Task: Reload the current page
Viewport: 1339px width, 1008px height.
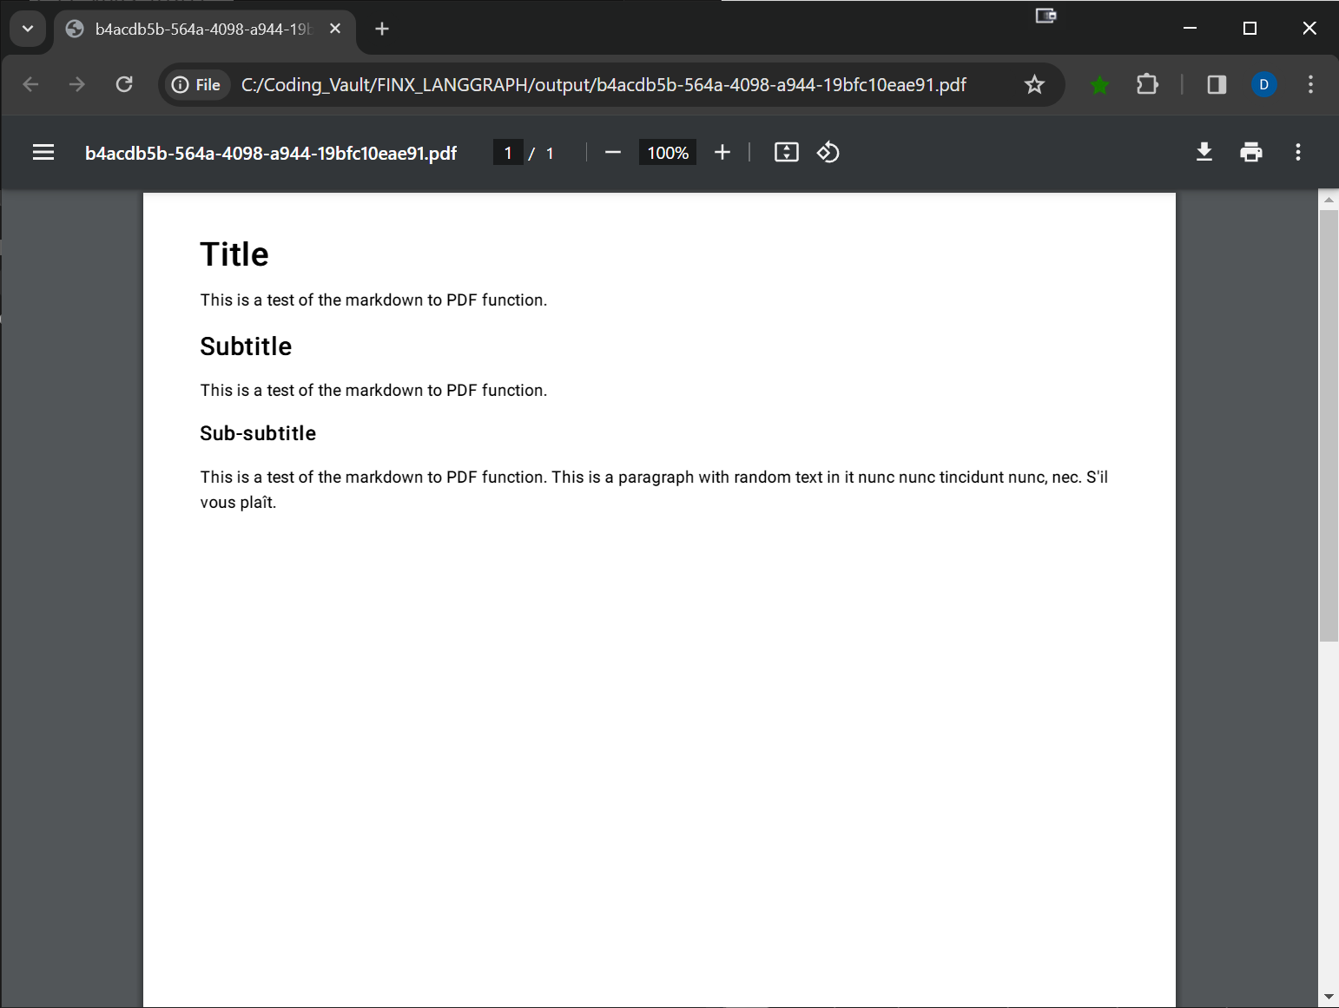Action: point(124,85)
